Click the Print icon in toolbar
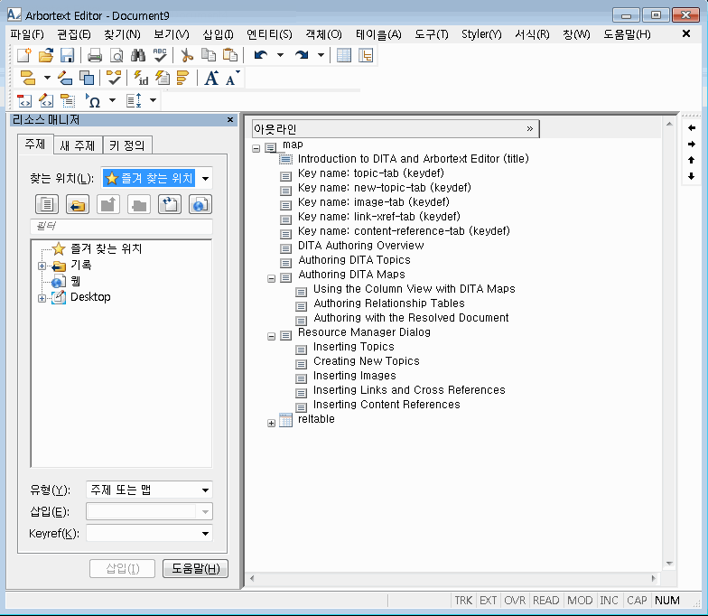Screen dimensions: 708x616 tap(95, 55)
